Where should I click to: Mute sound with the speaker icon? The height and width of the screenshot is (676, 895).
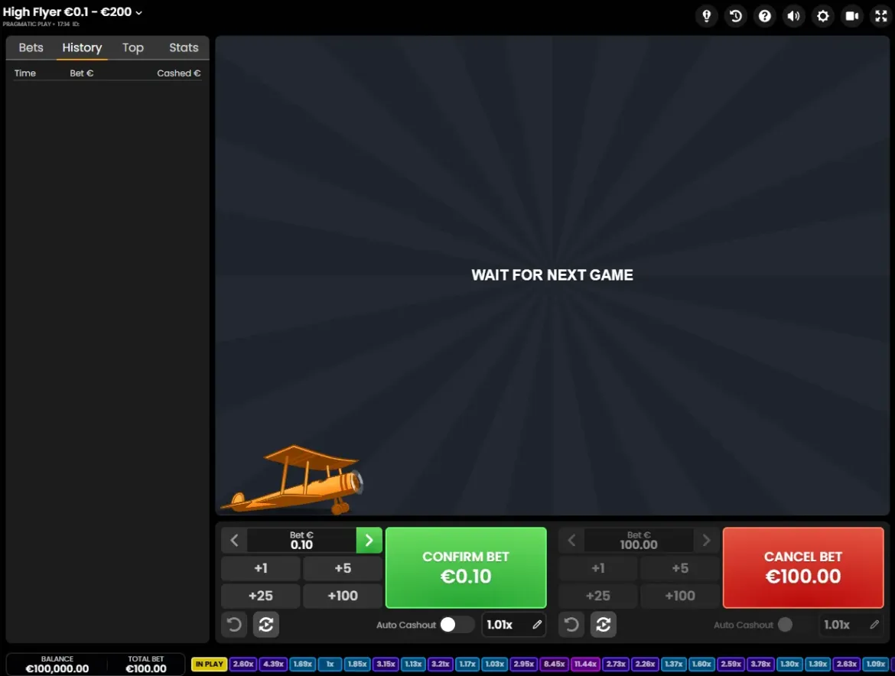(x=793, y=16)
